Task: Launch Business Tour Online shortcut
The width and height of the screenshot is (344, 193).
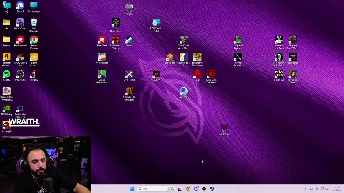Action: 7,94
